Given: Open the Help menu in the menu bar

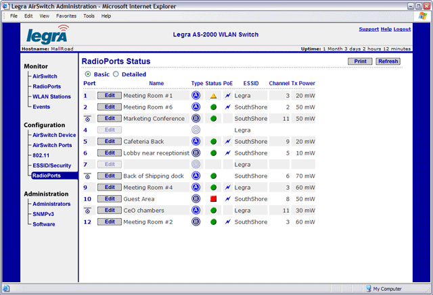Looking at the screenshot, I should click(x=106, y=16).
